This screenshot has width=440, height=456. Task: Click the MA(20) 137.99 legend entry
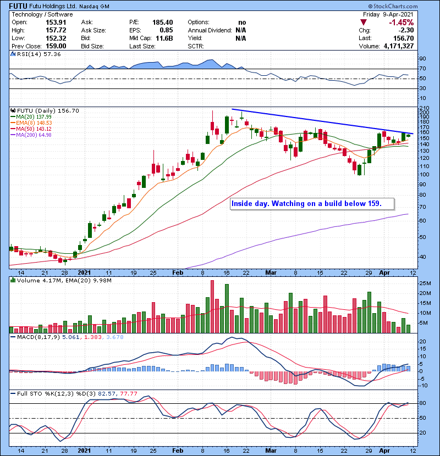coord(31,116)
